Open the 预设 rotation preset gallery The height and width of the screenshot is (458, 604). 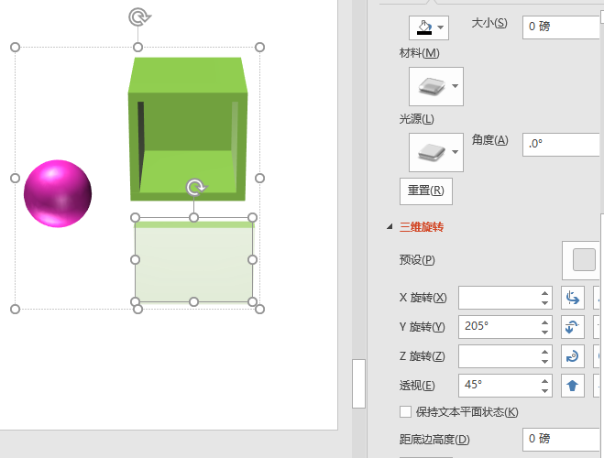coord(584,260)
